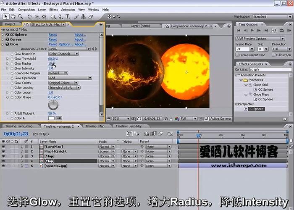The image size is (294, 210).
Task: Open Composite Original dropdown
Action: point(58,73)
